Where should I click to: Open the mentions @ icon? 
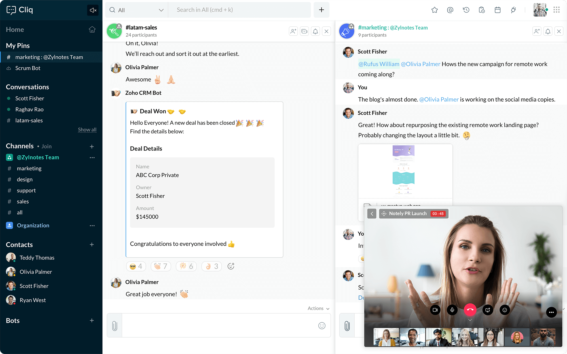pyautogui.click(x=450, y=10)
